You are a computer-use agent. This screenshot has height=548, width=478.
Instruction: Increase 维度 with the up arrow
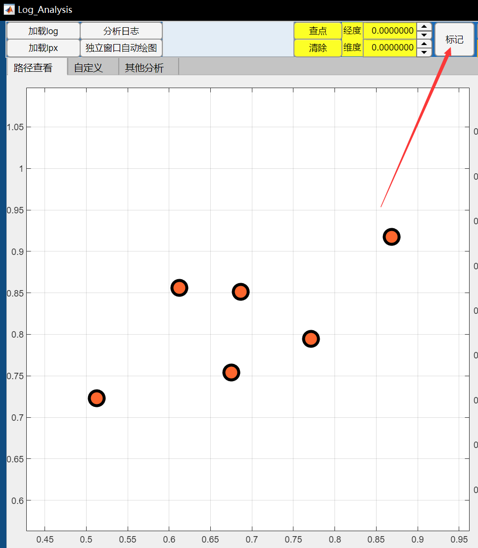coord(424,44)
